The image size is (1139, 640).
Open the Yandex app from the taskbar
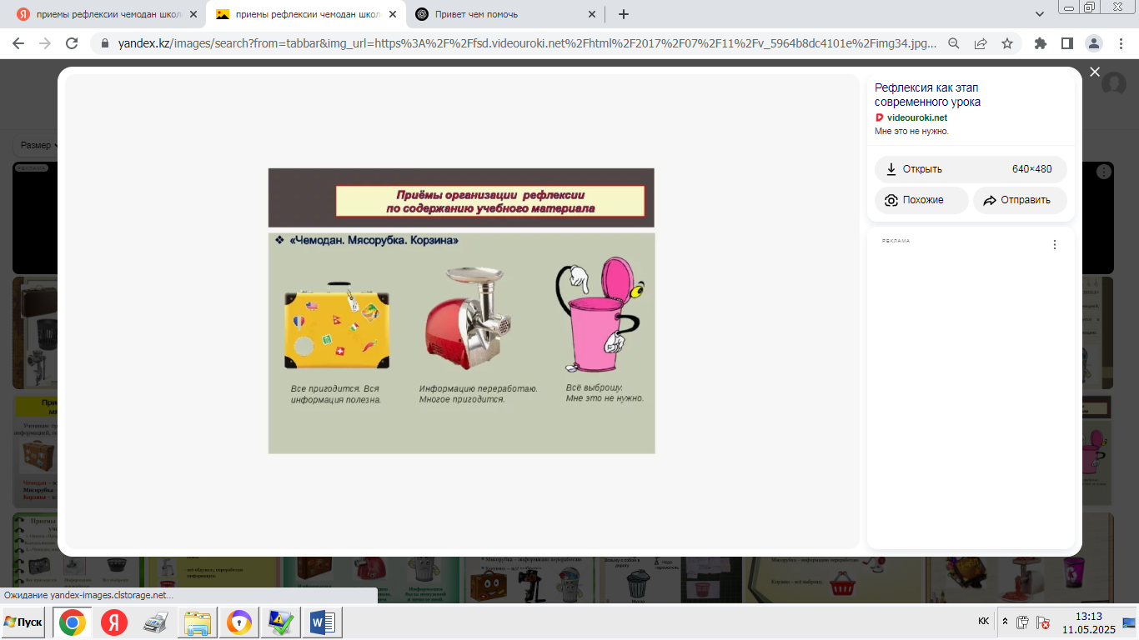[x=114, y=622]
